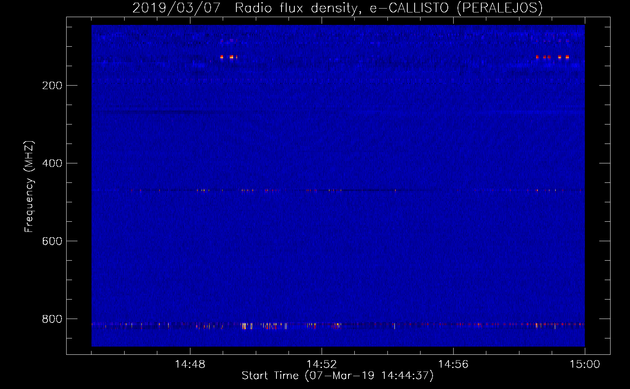Click the 14:48 time tick label
Image resolution: width=630 pixels, height=389 pixels.
point(190,364)
